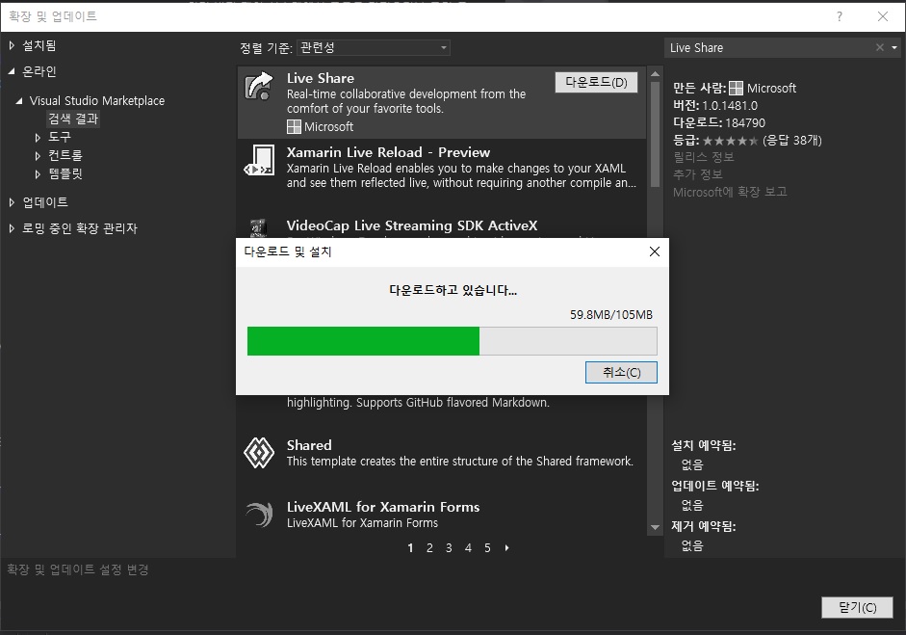906x635 pixels.
Task: Click the version 1.0.1481.0 text
Action: pos(730,106)
